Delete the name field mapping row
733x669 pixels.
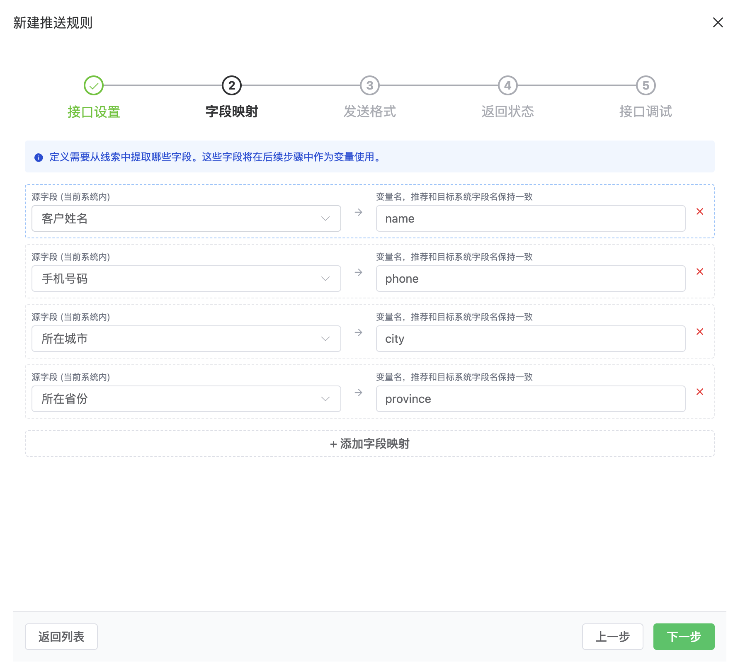699,212
